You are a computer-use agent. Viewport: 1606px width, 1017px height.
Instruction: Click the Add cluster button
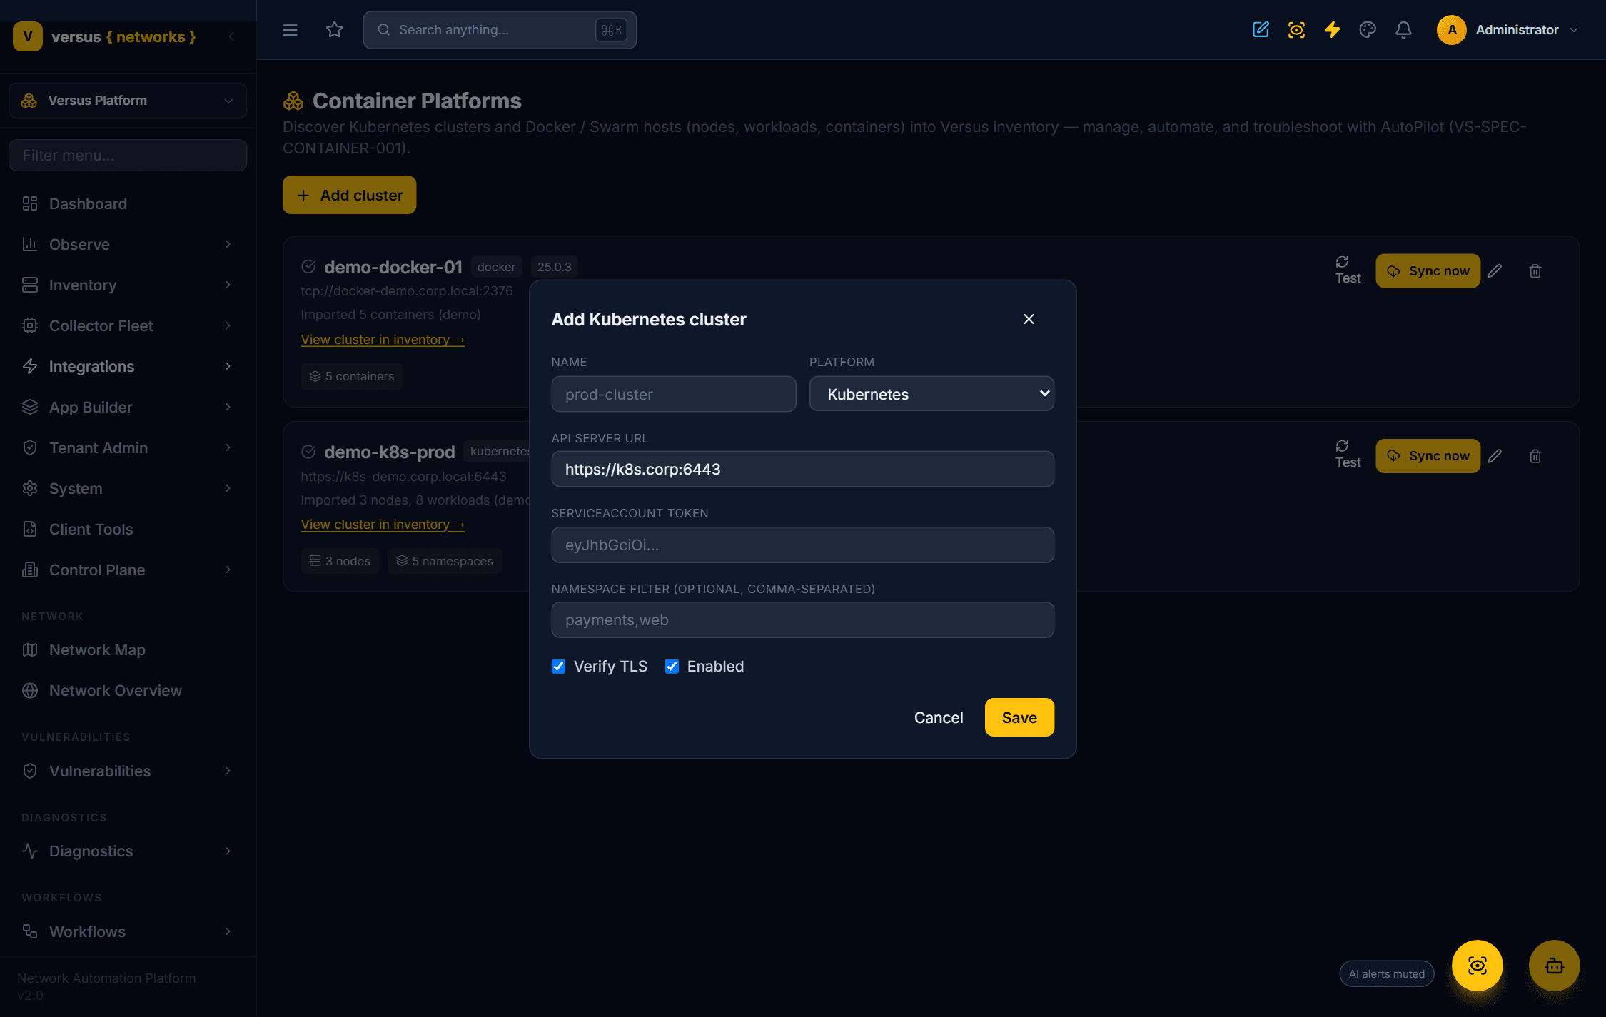point(349,195)
